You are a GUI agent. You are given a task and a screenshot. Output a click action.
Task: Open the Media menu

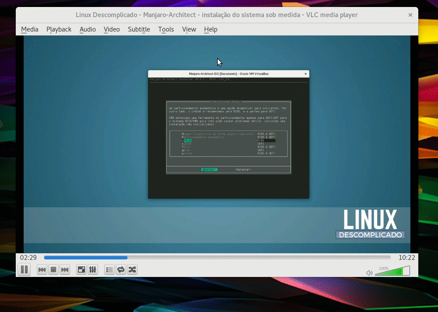(30, 29)
